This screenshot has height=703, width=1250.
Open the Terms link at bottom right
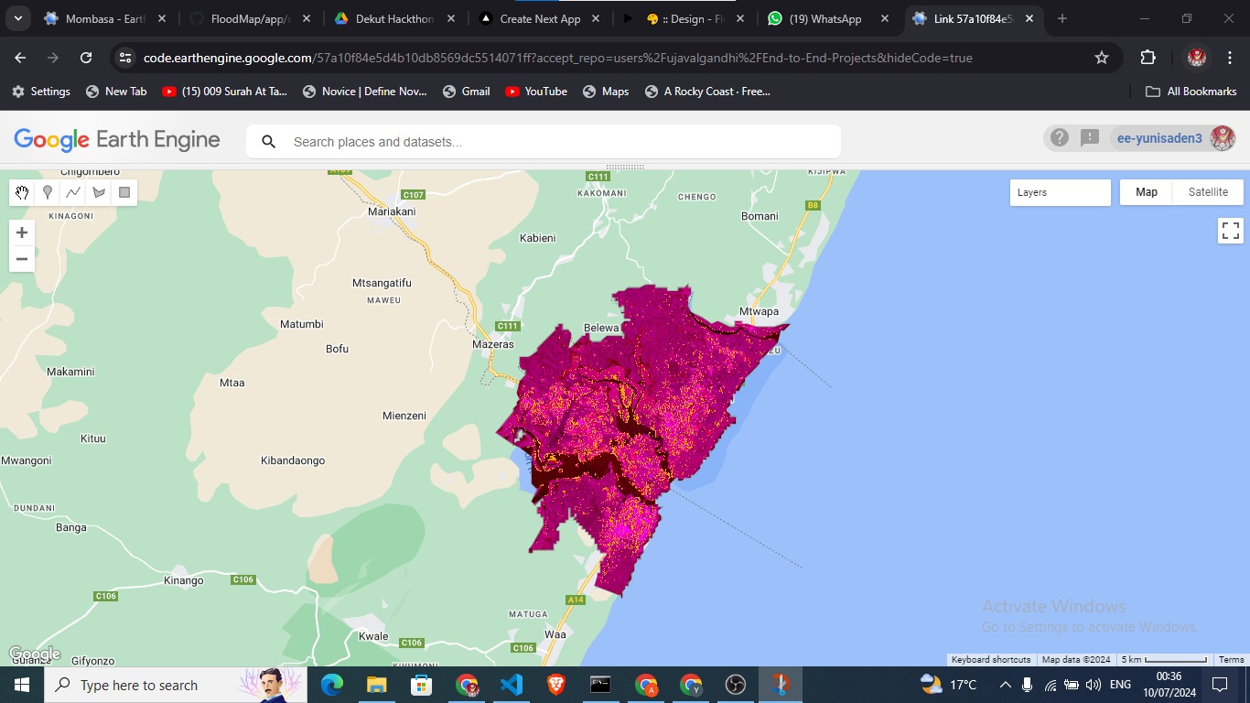click(x=1231, y=659)
